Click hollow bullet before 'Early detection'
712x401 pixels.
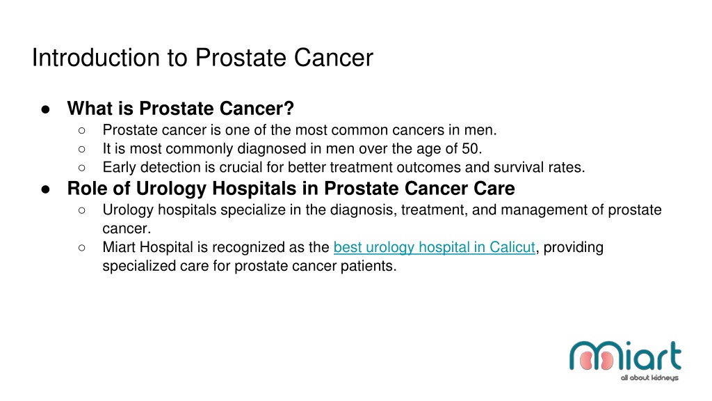pos(82,168)
